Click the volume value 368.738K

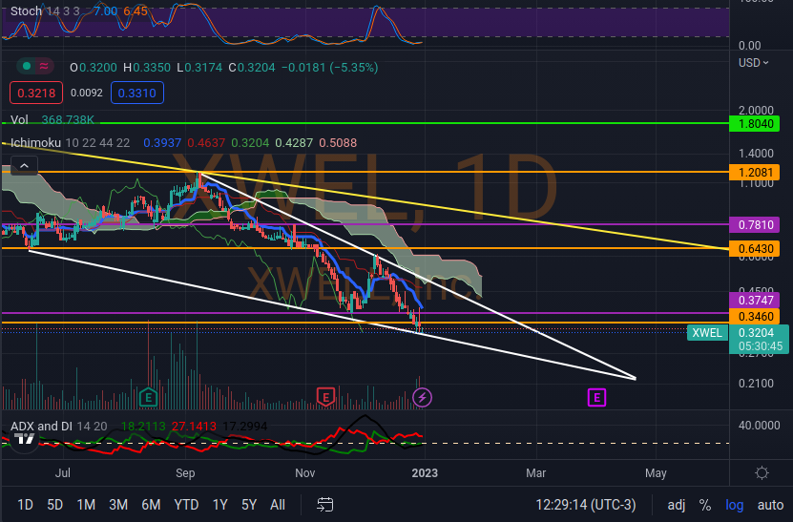tap(68, 120)
